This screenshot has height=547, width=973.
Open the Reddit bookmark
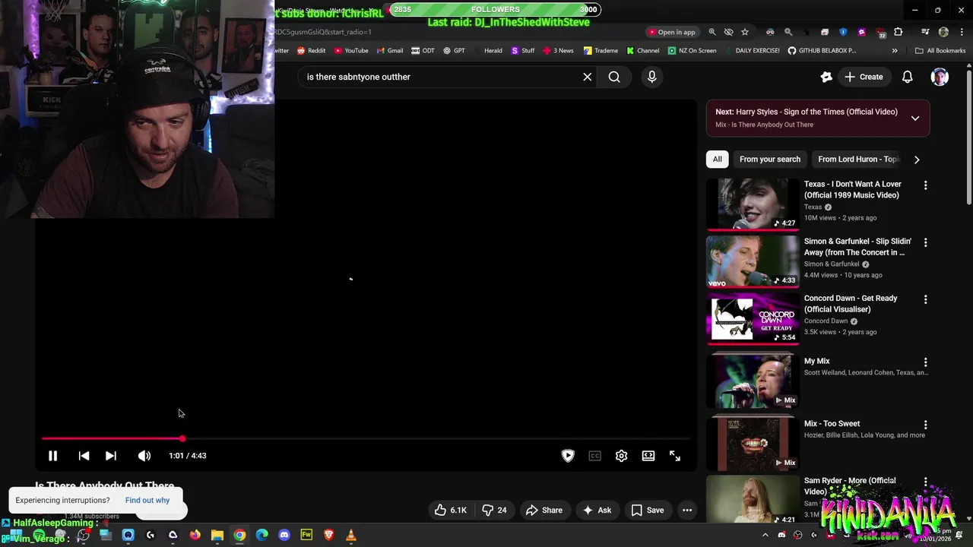click(311, 51)
